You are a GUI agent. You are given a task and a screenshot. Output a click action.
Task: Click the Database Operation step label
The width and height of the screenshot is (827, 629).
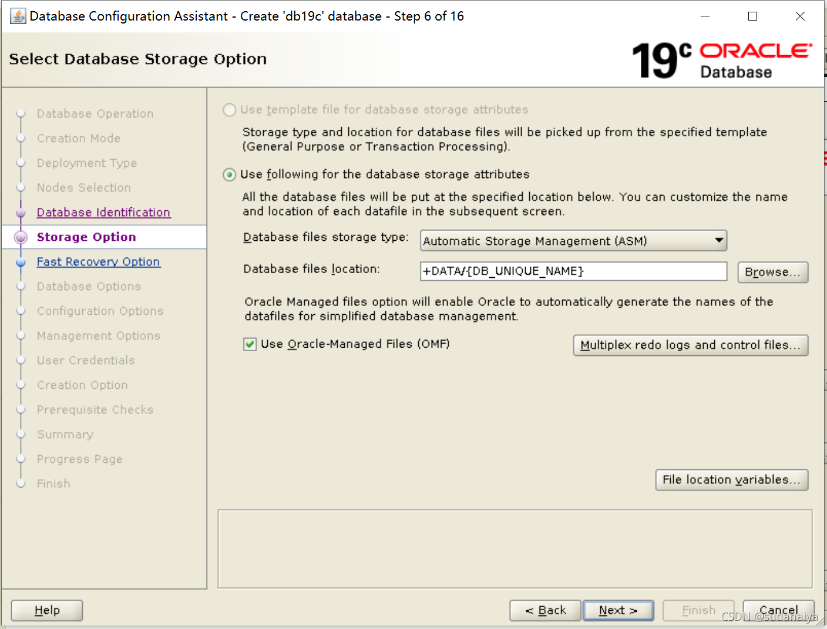95,113
